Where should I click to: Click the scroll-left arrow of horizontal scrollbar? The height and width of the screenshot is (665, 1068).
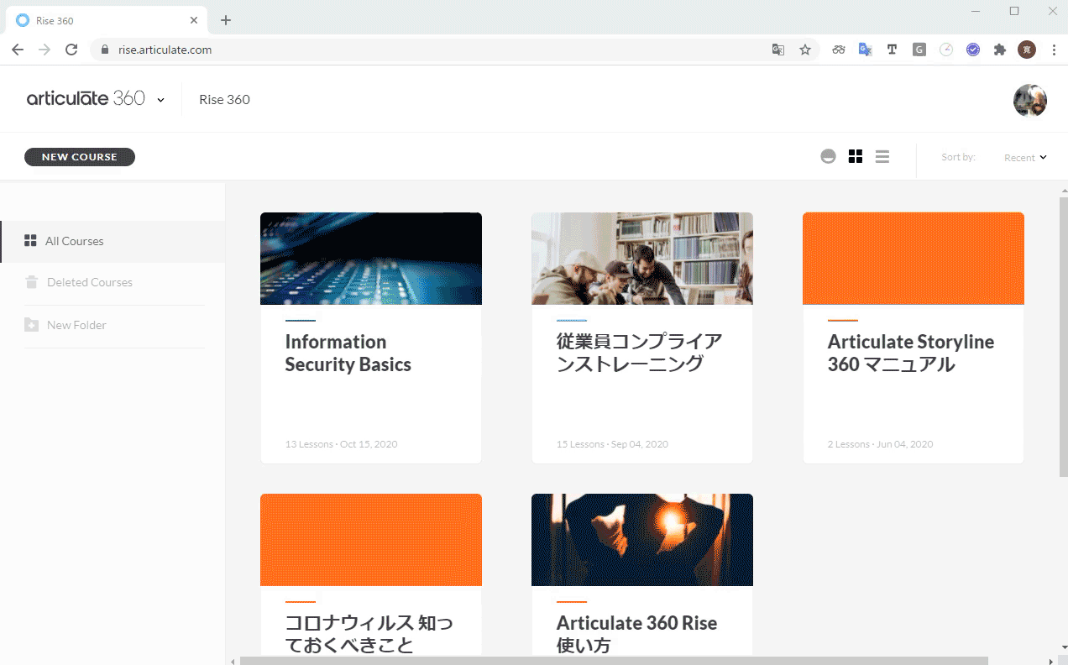[233, 661]
